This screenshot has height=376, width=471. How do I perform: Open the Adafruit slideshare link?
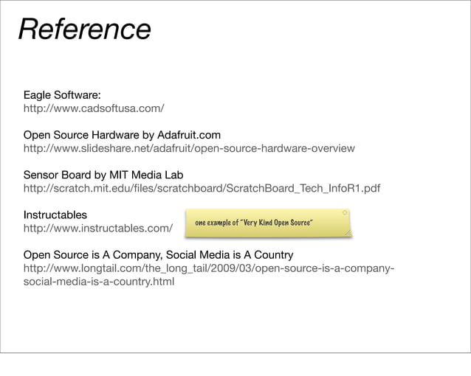tap(188, 149)
